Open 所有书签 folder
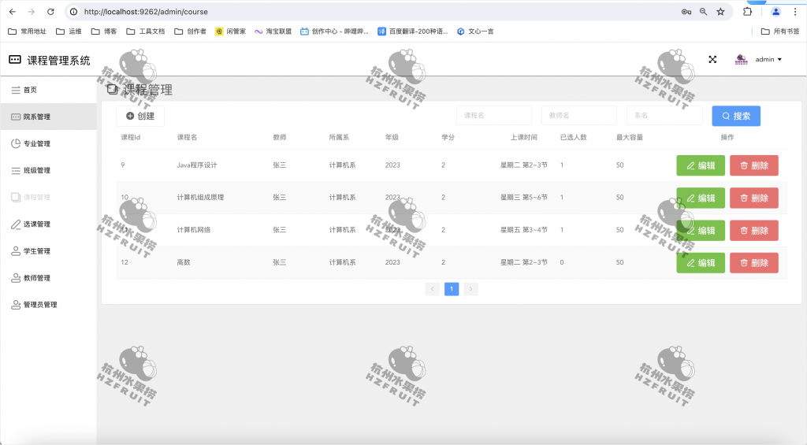 [780, 32]
